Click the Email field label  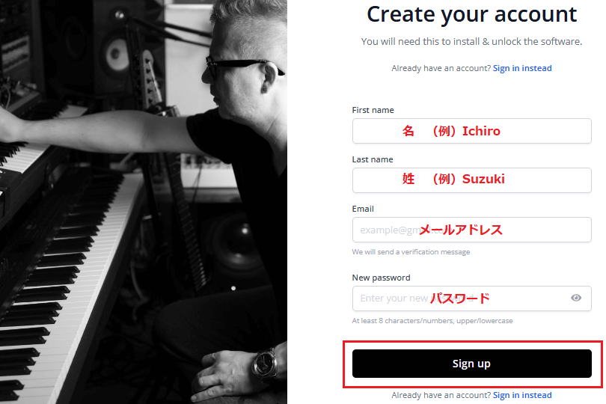tap(363, 209)
